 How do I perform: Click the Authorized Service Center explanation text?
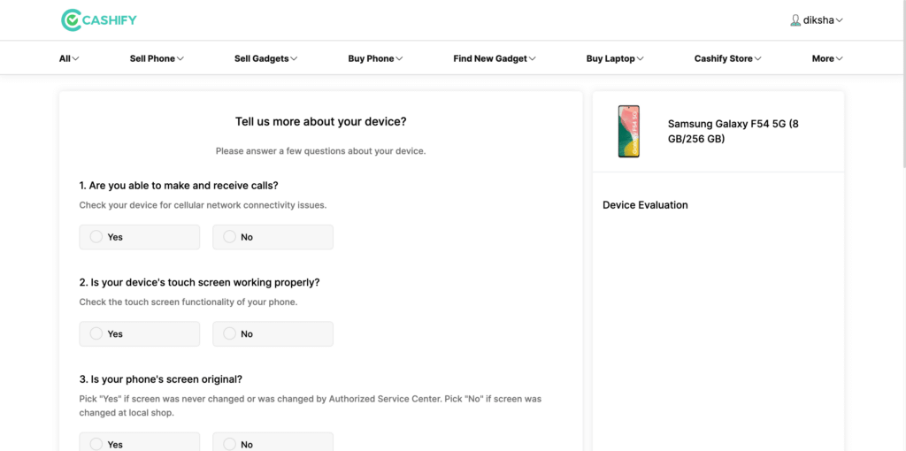tap(311, 406)
